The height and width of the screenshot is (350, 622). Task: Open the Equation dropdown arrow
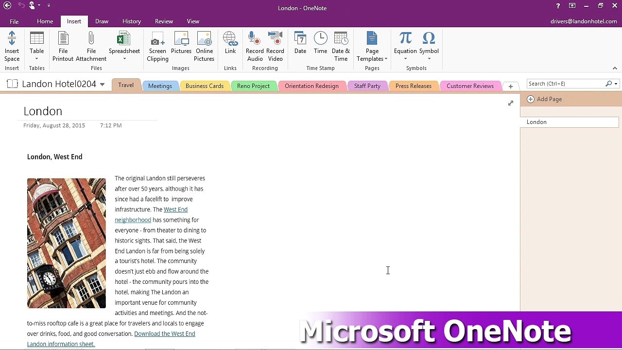405,59
